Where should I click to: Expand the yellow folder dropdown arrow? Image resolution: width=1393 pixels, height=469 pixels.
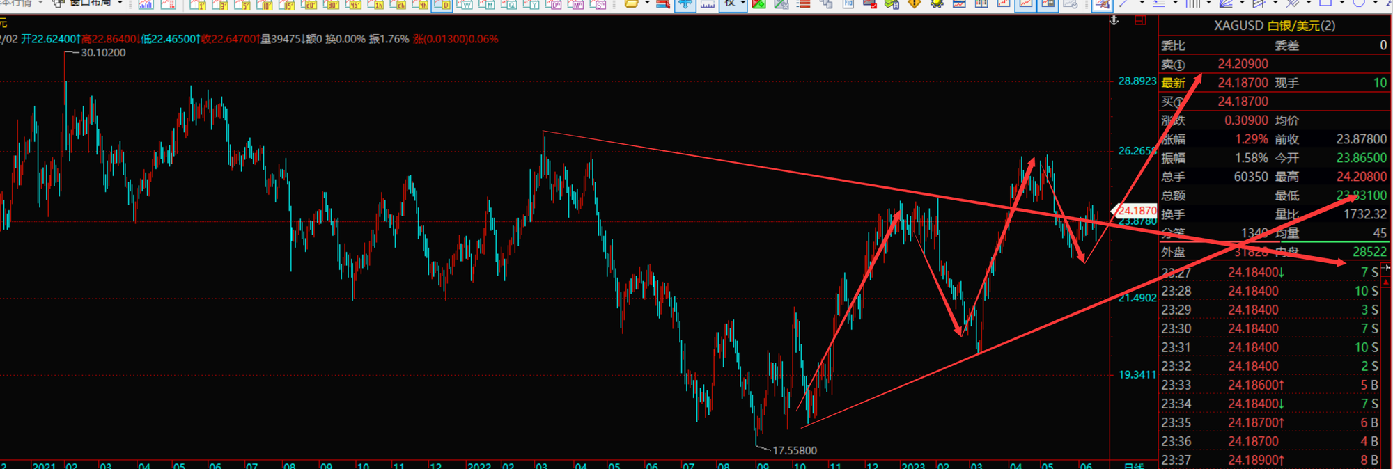pos(647,4)
